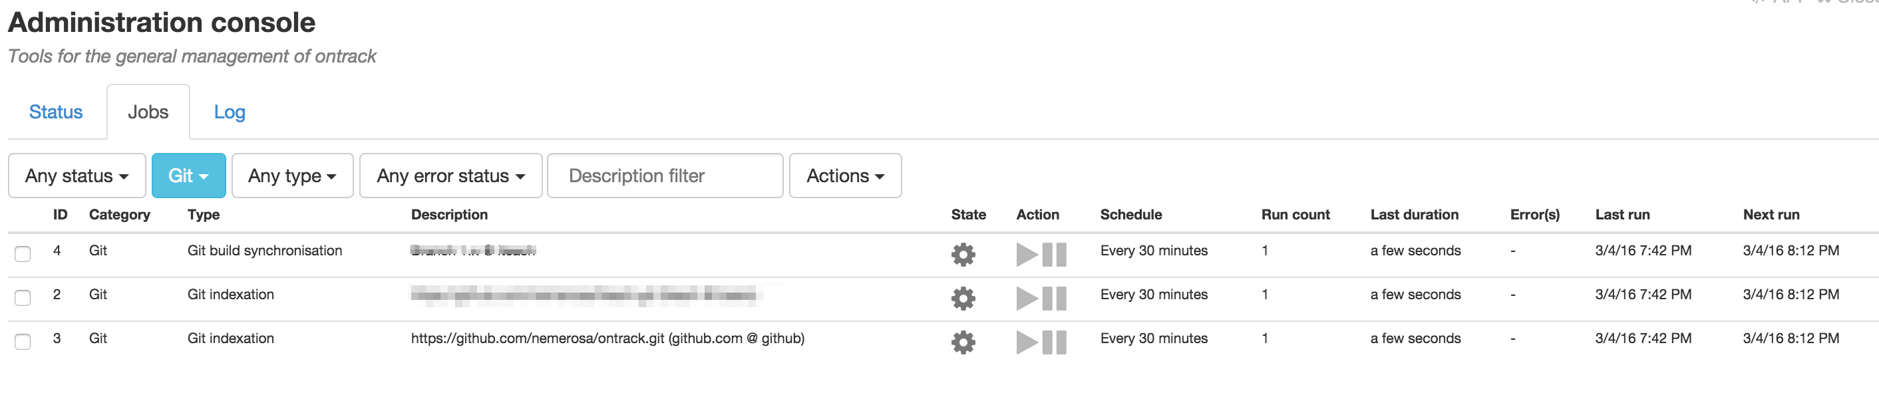
Task: Open the Log tab
Action: (229, 112)
